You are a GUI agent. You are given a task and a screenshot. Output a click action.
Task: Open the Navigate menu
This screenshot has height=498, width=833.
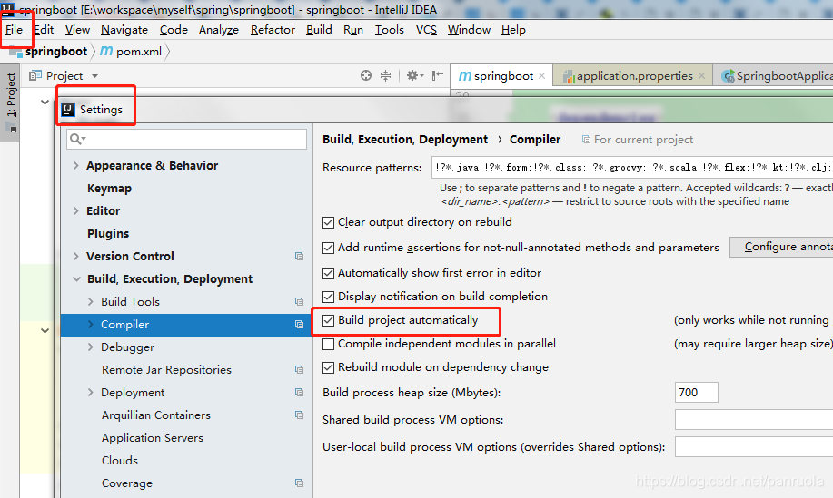point(124,30)
